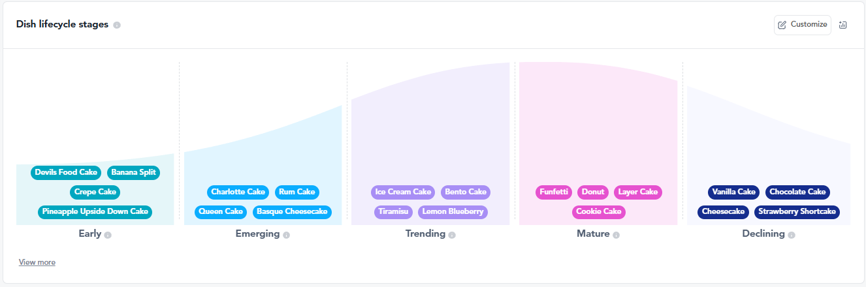Click the Pineapple Upside Down Cake chip
The height and width of the screenshot is (287, 866).
(95, 212)
